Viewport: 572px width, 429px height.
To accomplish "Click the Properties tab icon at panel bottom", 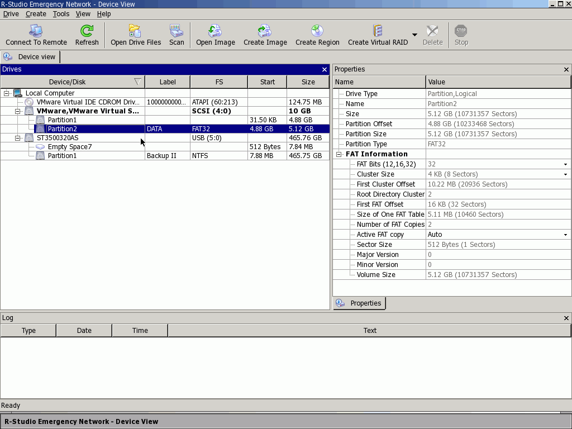I will coord(340,303).
